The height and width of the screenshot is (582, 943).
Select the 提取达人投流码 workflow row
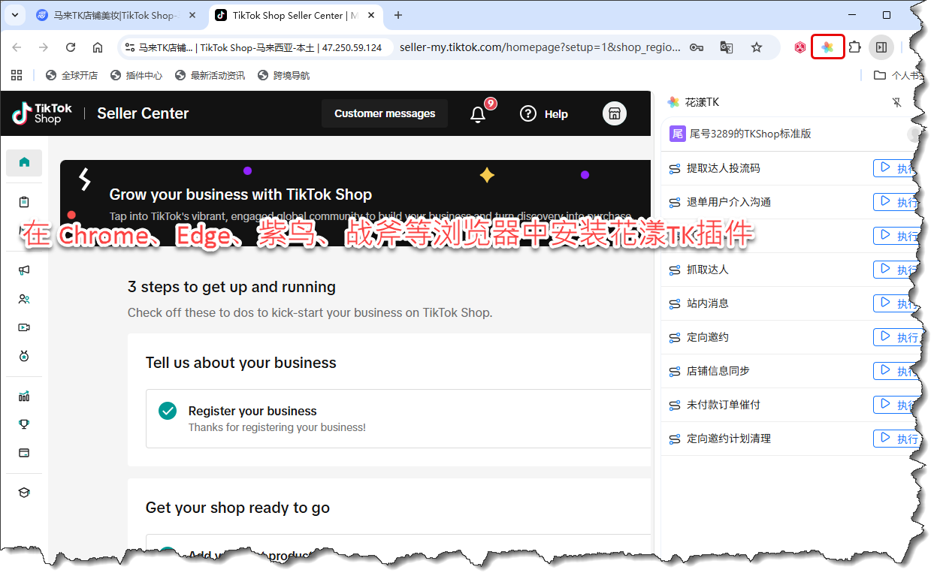(791, 168)
